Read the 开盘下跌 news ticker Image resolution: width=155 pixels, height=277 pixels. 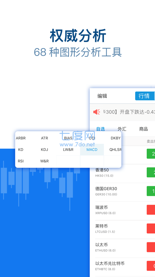pos(129,112)
